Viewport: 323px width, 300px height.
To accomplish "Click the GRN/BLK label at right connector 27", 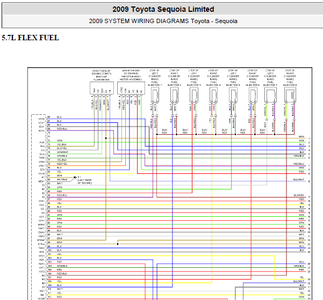I will coord(299,266).
